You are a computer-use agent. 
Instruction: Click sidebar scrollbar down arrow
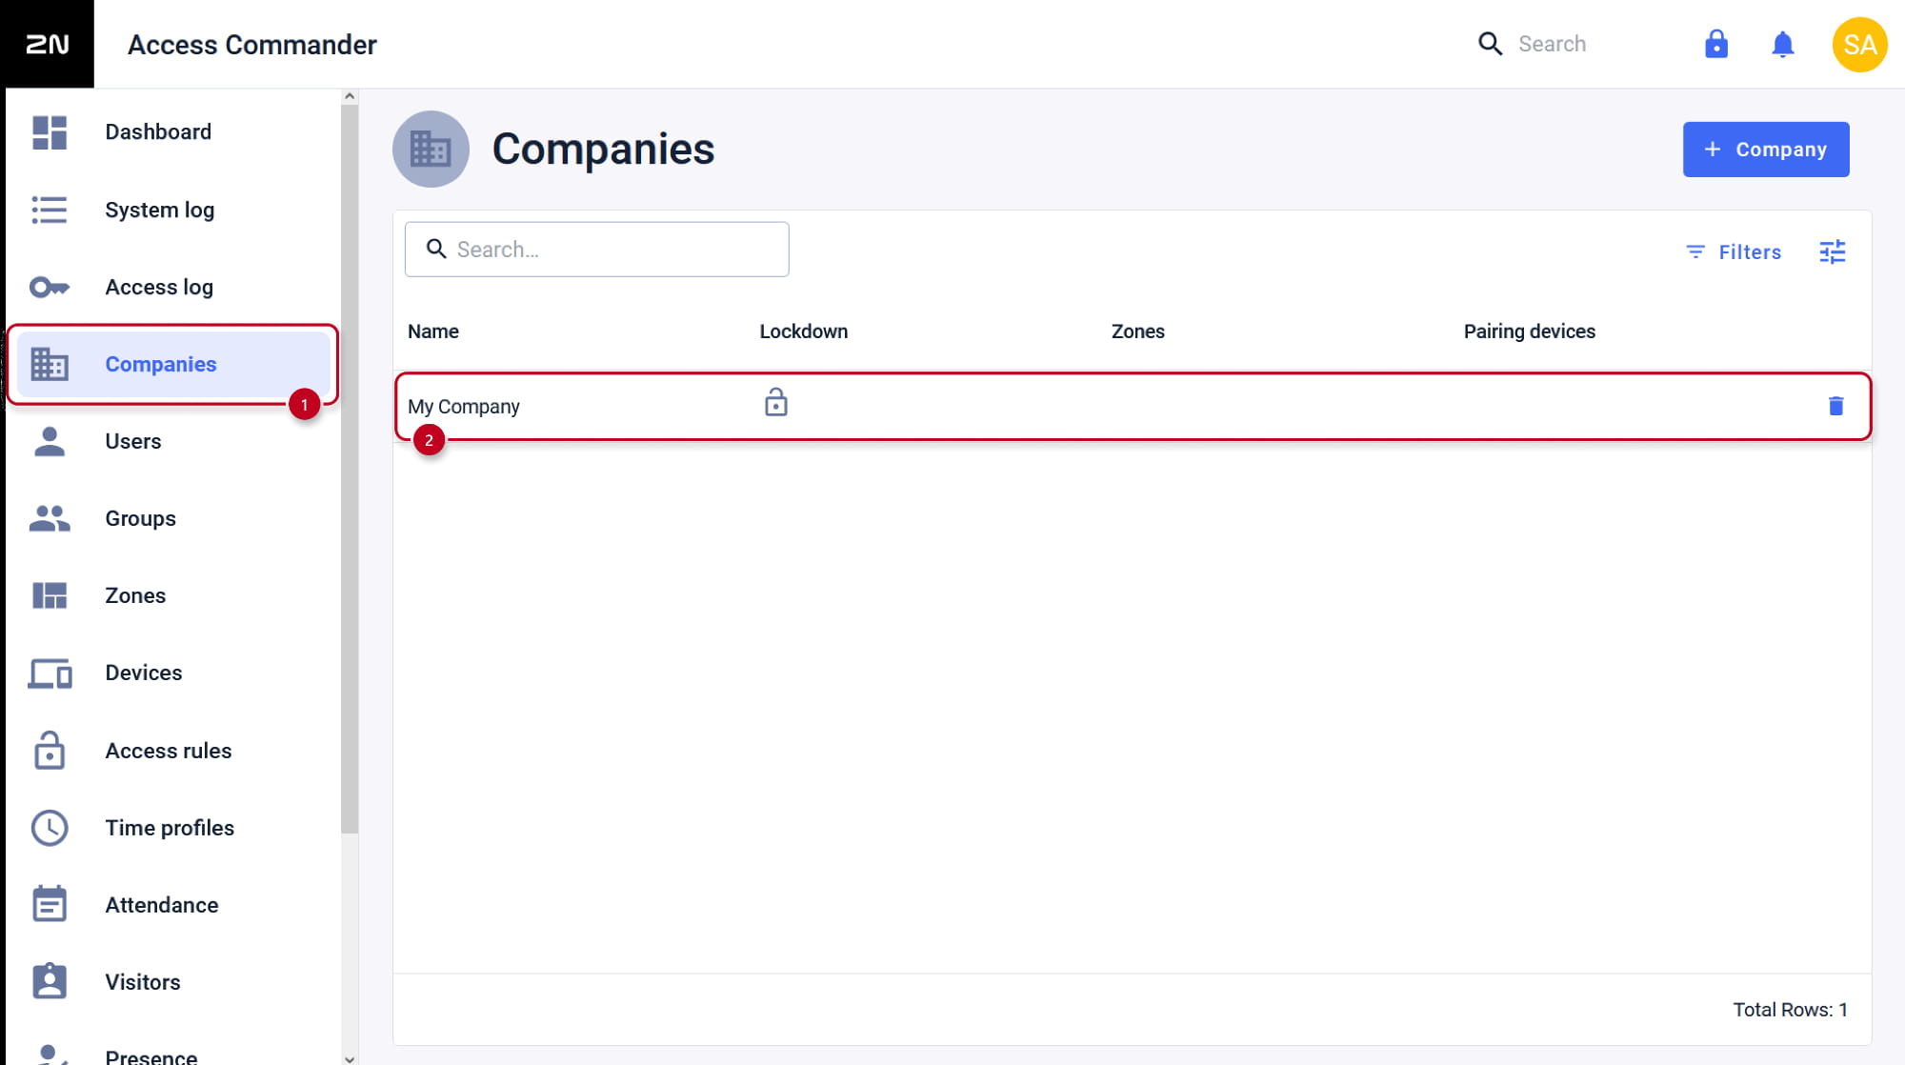(x=350, y=1058)
